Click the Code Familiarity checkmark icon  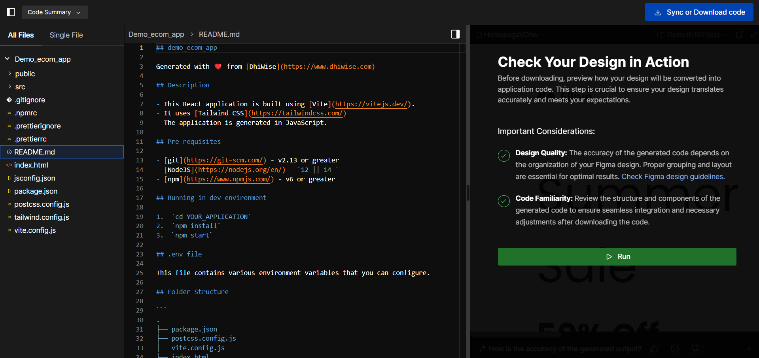(503, 201)
